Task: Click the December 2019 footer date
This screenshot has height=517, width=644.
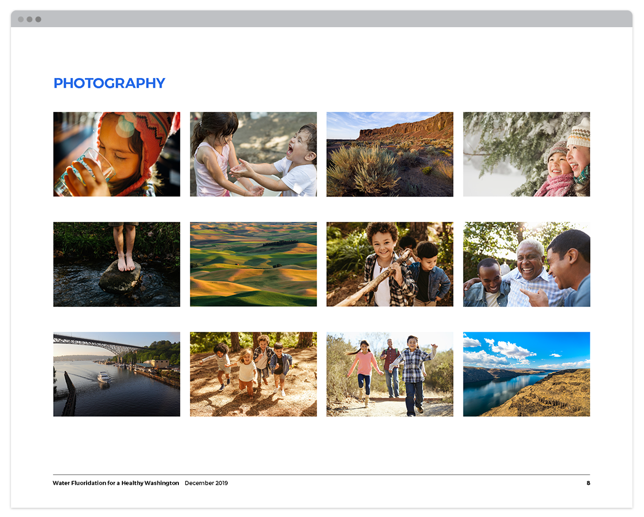Action: 206,483
